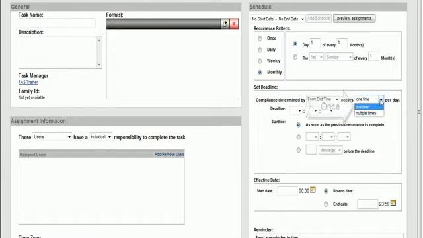Open the 'Sunday' weekday dropdown
Image resolution: width=423 pixels, height=238 pixels.
[x=339, y=58]
